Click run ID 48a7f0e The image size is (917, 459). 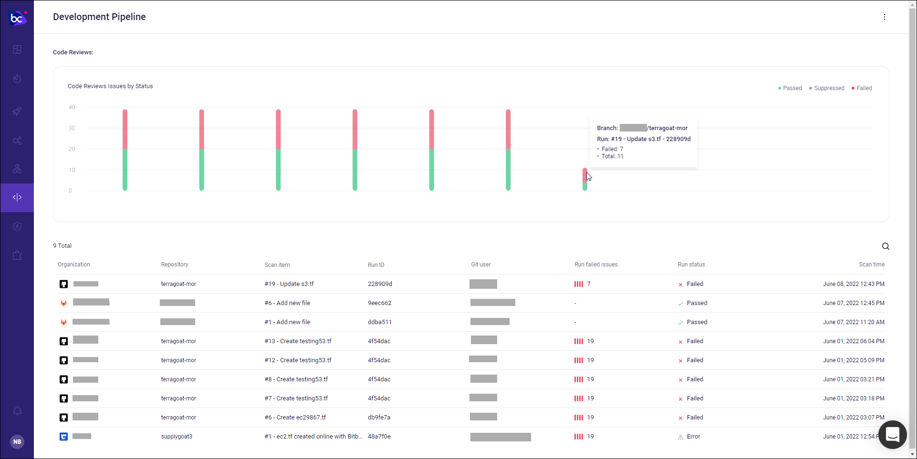(x=379, y=437)
